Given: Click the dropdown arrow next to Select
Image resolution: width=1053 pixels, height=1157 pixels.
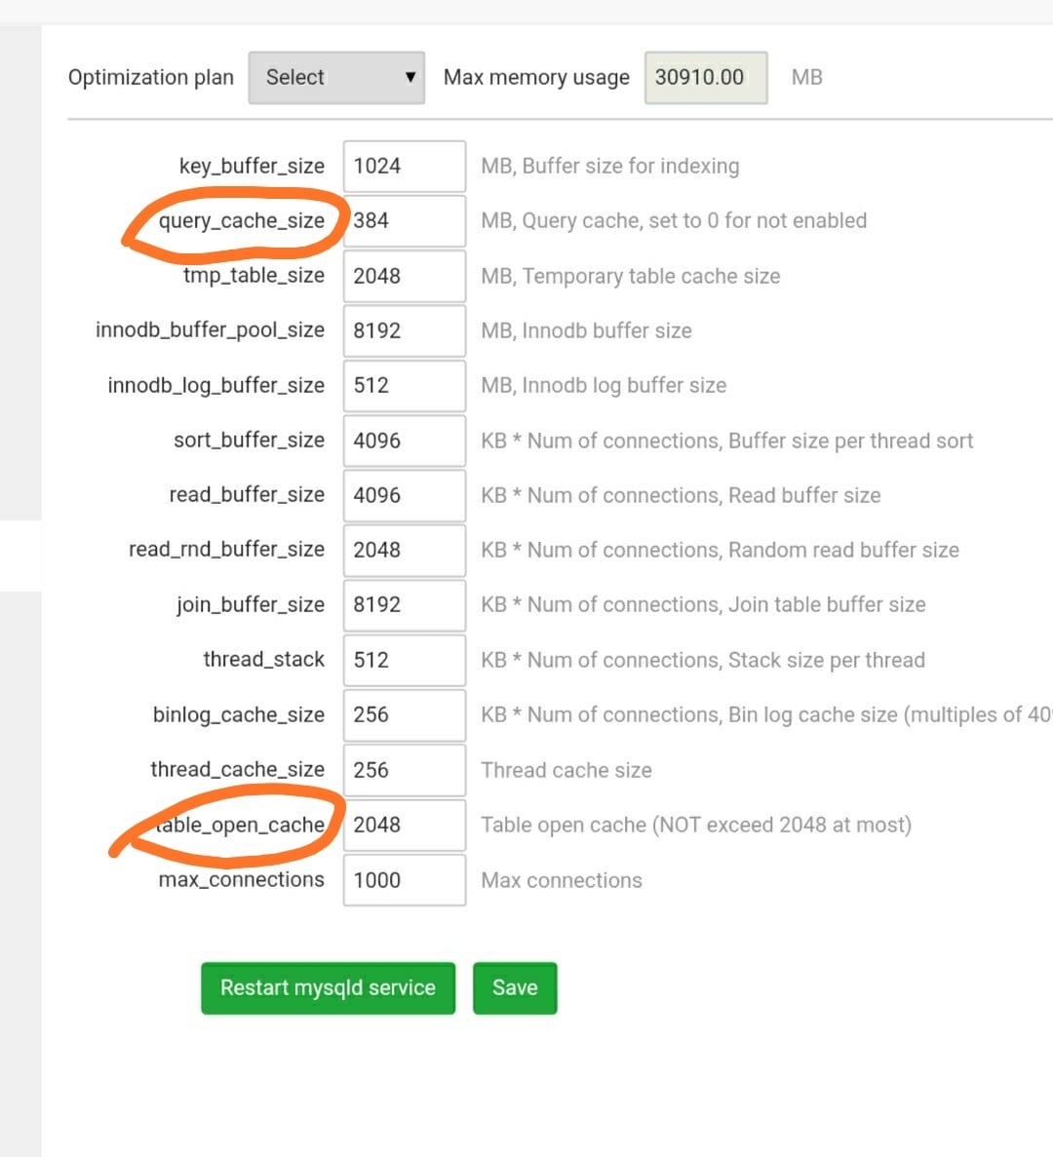Looking at the screenshot, I should [410, 78].
